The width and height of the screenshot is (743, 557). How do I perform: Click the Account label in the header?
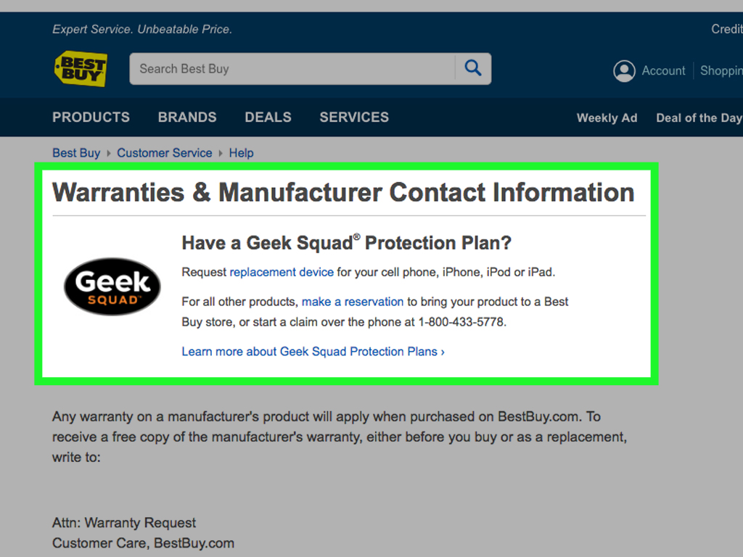(663, 70)
